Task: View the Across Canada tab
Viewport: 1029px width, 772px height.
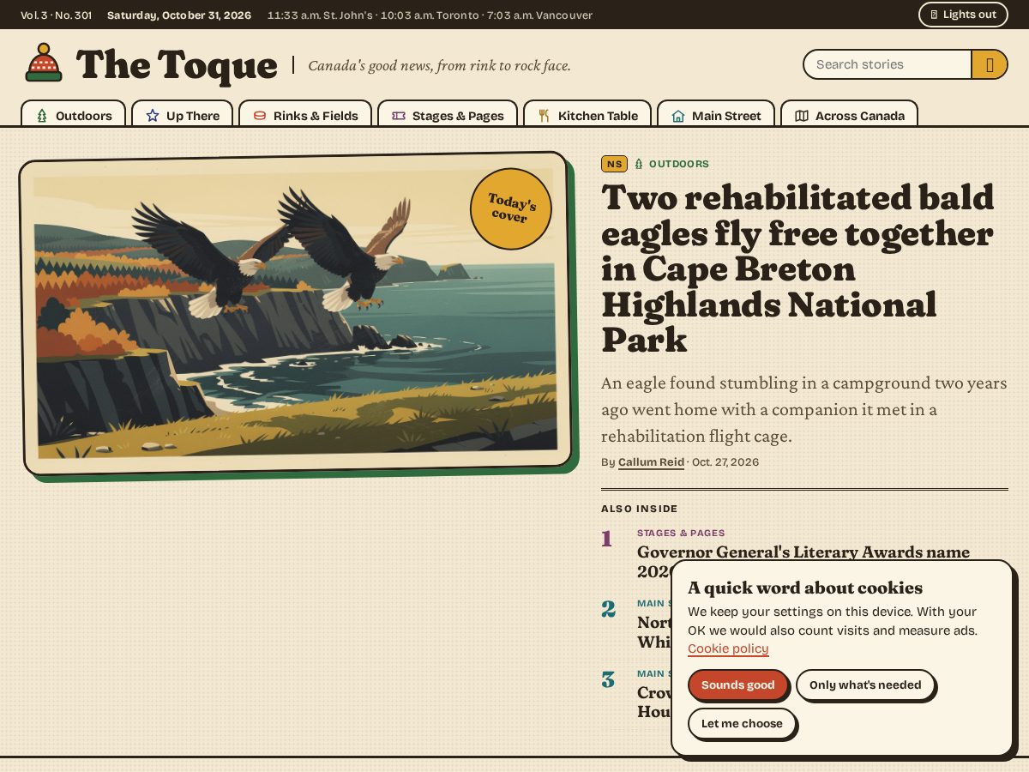Action: tap(849, 114)
